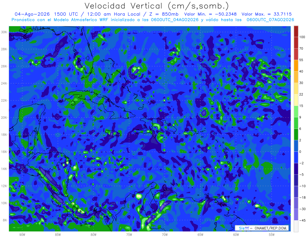Click the '65W' longitude axis label

pos(200,235)
